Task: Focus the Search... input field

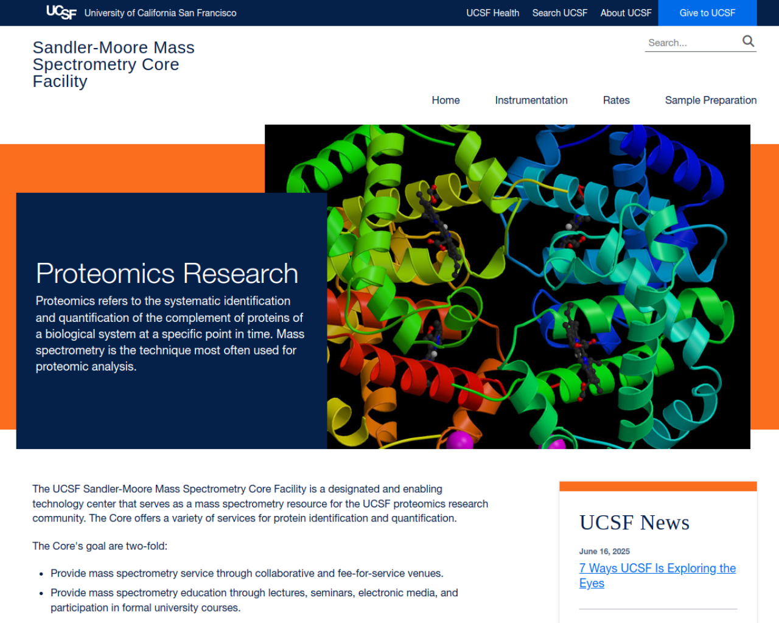Action: 693,43
